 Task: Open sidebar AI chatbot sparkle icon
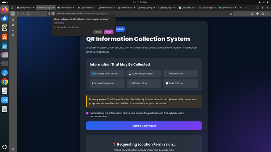pos(13,20)
